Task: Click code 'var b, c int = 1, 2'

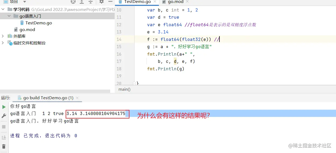Action: tap(173, 10)
